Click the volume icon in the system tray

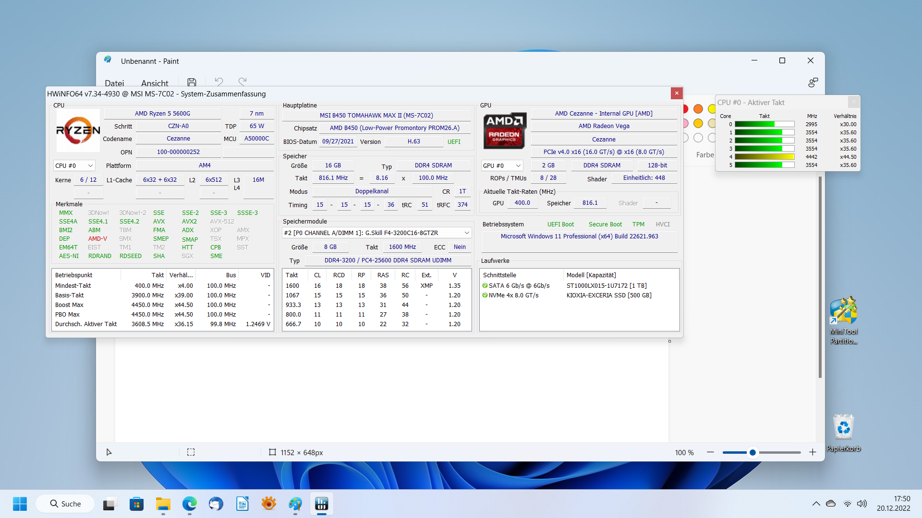coord(861,504)
